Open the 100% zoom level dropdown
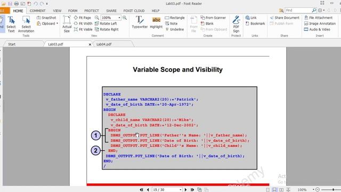This screenshot has height=192, width=341. 119,18
